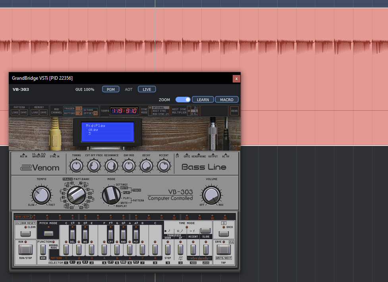Image resolution: width=388 pixels, height=282 pixels.
Task: Click MEMORY LOAD button
Action: tap(35, 113)
